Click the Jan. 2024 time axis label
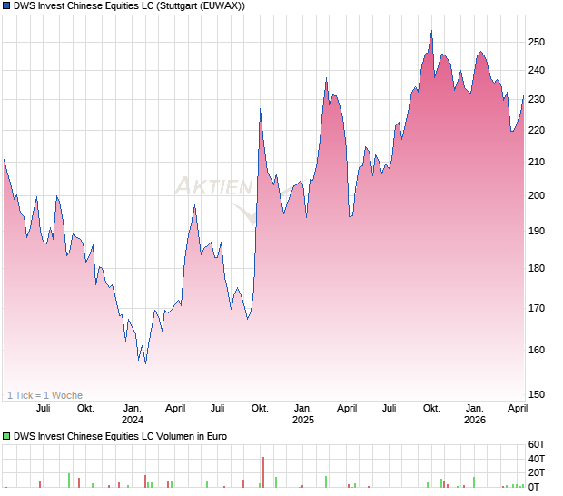This screenshot has width=563, height=496. tap(133, 413)
